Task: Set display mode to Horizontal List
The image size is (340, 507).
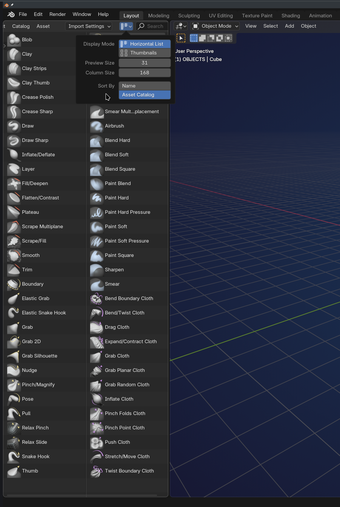Action: 144,44
